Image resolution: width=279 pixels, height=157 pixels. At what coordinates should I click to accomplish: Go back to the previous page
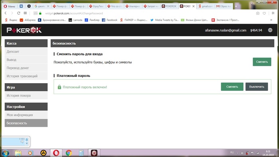click(x=6, y=13)
